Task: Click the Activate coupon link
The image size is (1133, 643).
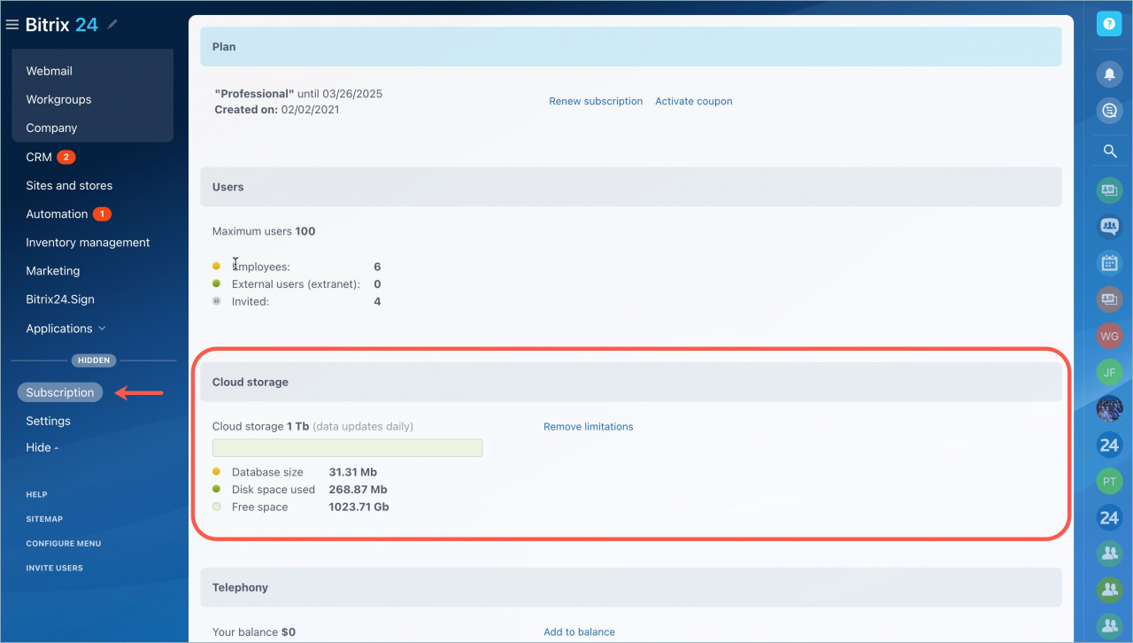Action: pyautogui.click(x=693, y=101)
